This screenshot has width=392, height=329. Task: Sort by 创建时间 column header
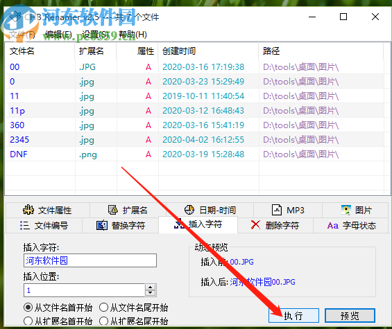click(x=209, y=51)
